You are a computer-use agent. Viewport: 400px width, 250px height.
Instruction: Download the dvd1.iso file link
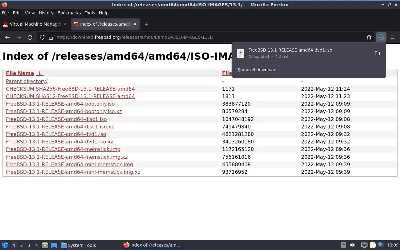pyautogui.click(x=56, y=134)
